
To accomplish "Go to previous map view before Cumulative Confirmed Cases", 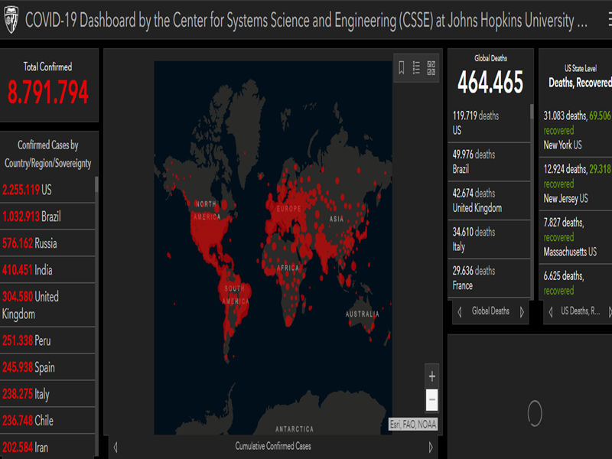I will [116, 447].
